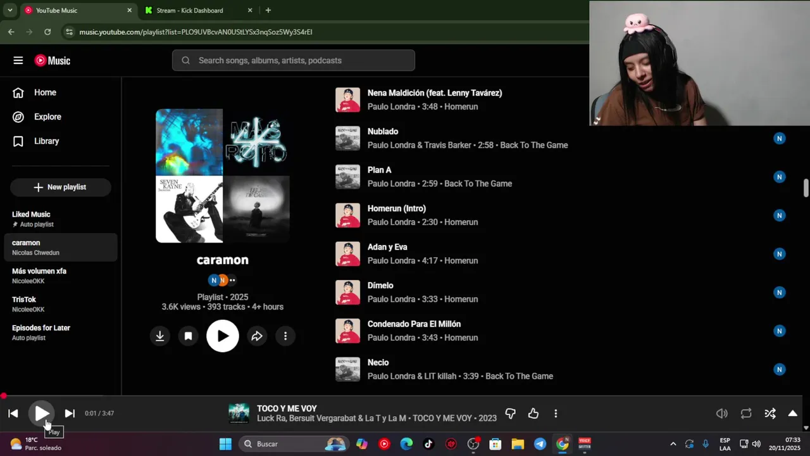
Task: Open Necio song title
Action: tap(378, 362)
